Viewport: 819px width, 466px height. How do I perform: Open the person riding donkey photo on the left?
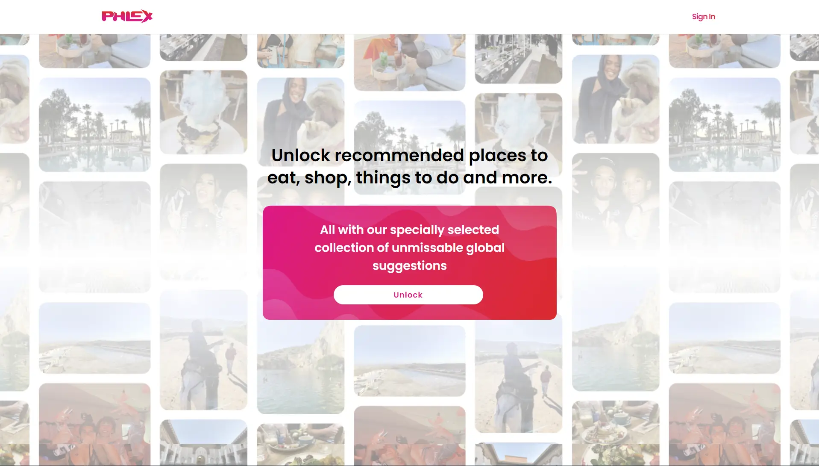point(203,350)
